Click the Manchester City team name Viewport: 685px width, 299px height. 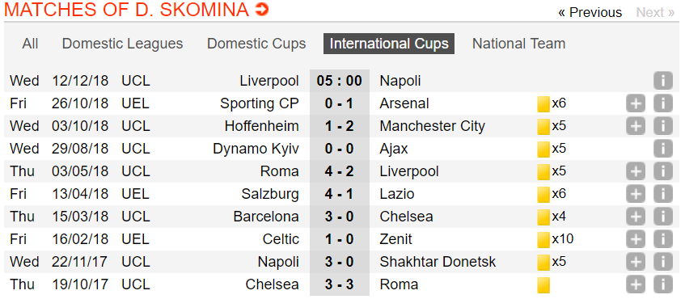pos(433,126)
